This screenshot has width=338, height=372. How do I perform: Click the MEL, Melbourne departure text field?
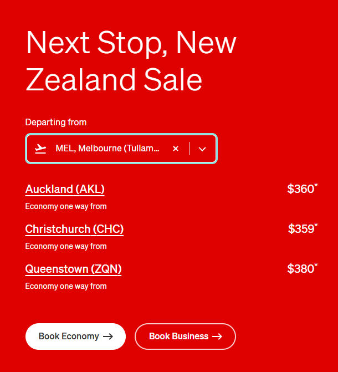click(x=107, y=149)
